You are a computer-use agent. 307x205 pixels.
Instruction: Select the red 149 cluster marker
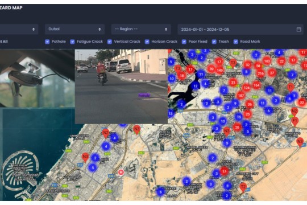click(x=219, y=70)
